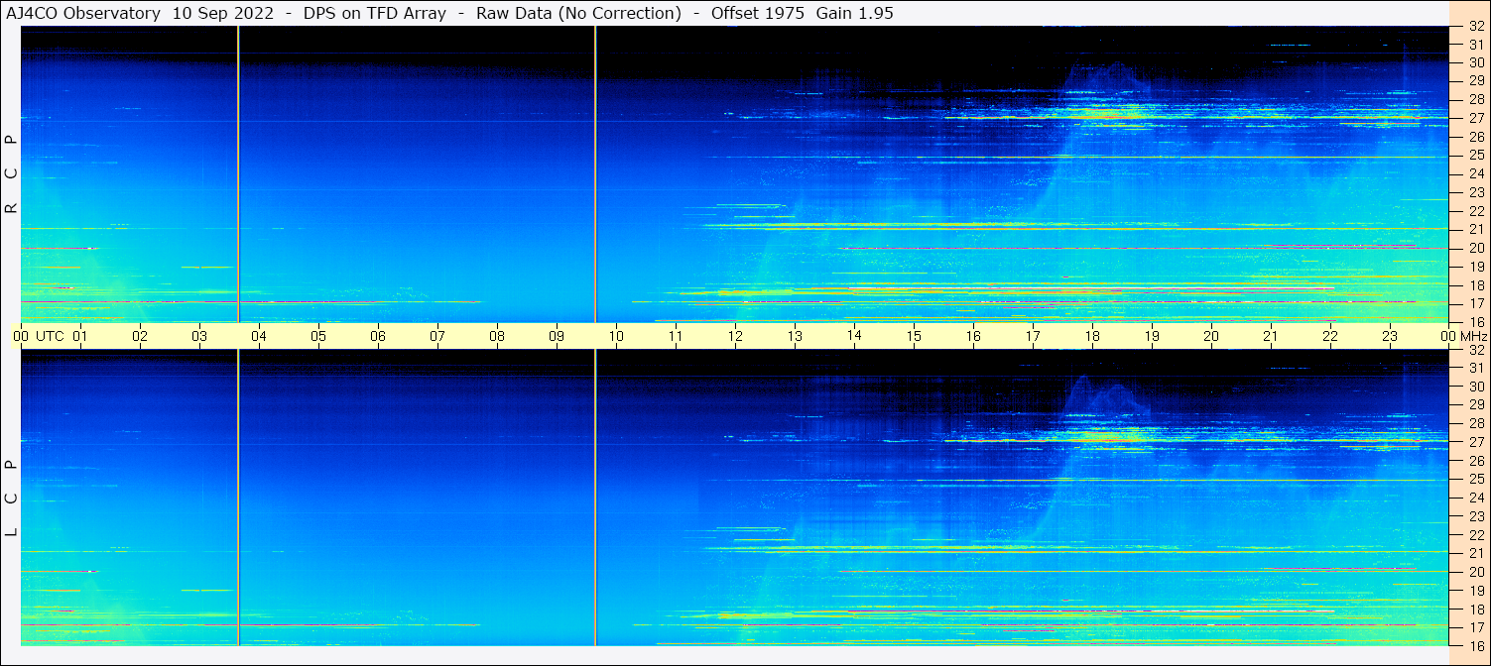Click the 30 MHz tick on the RCP frequency axis

tap(1476, 62)
